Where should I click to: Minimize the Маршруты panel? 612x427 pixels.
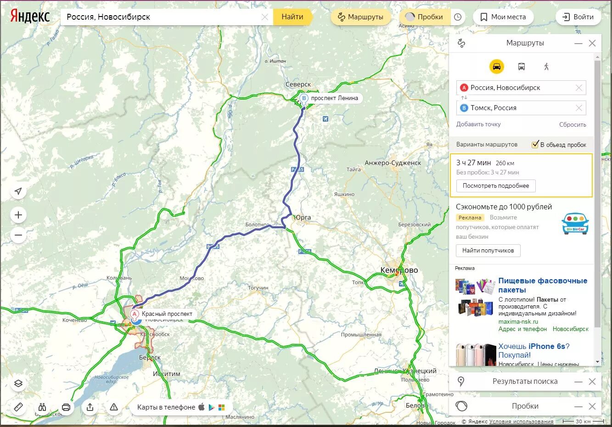tap(578, 43)
